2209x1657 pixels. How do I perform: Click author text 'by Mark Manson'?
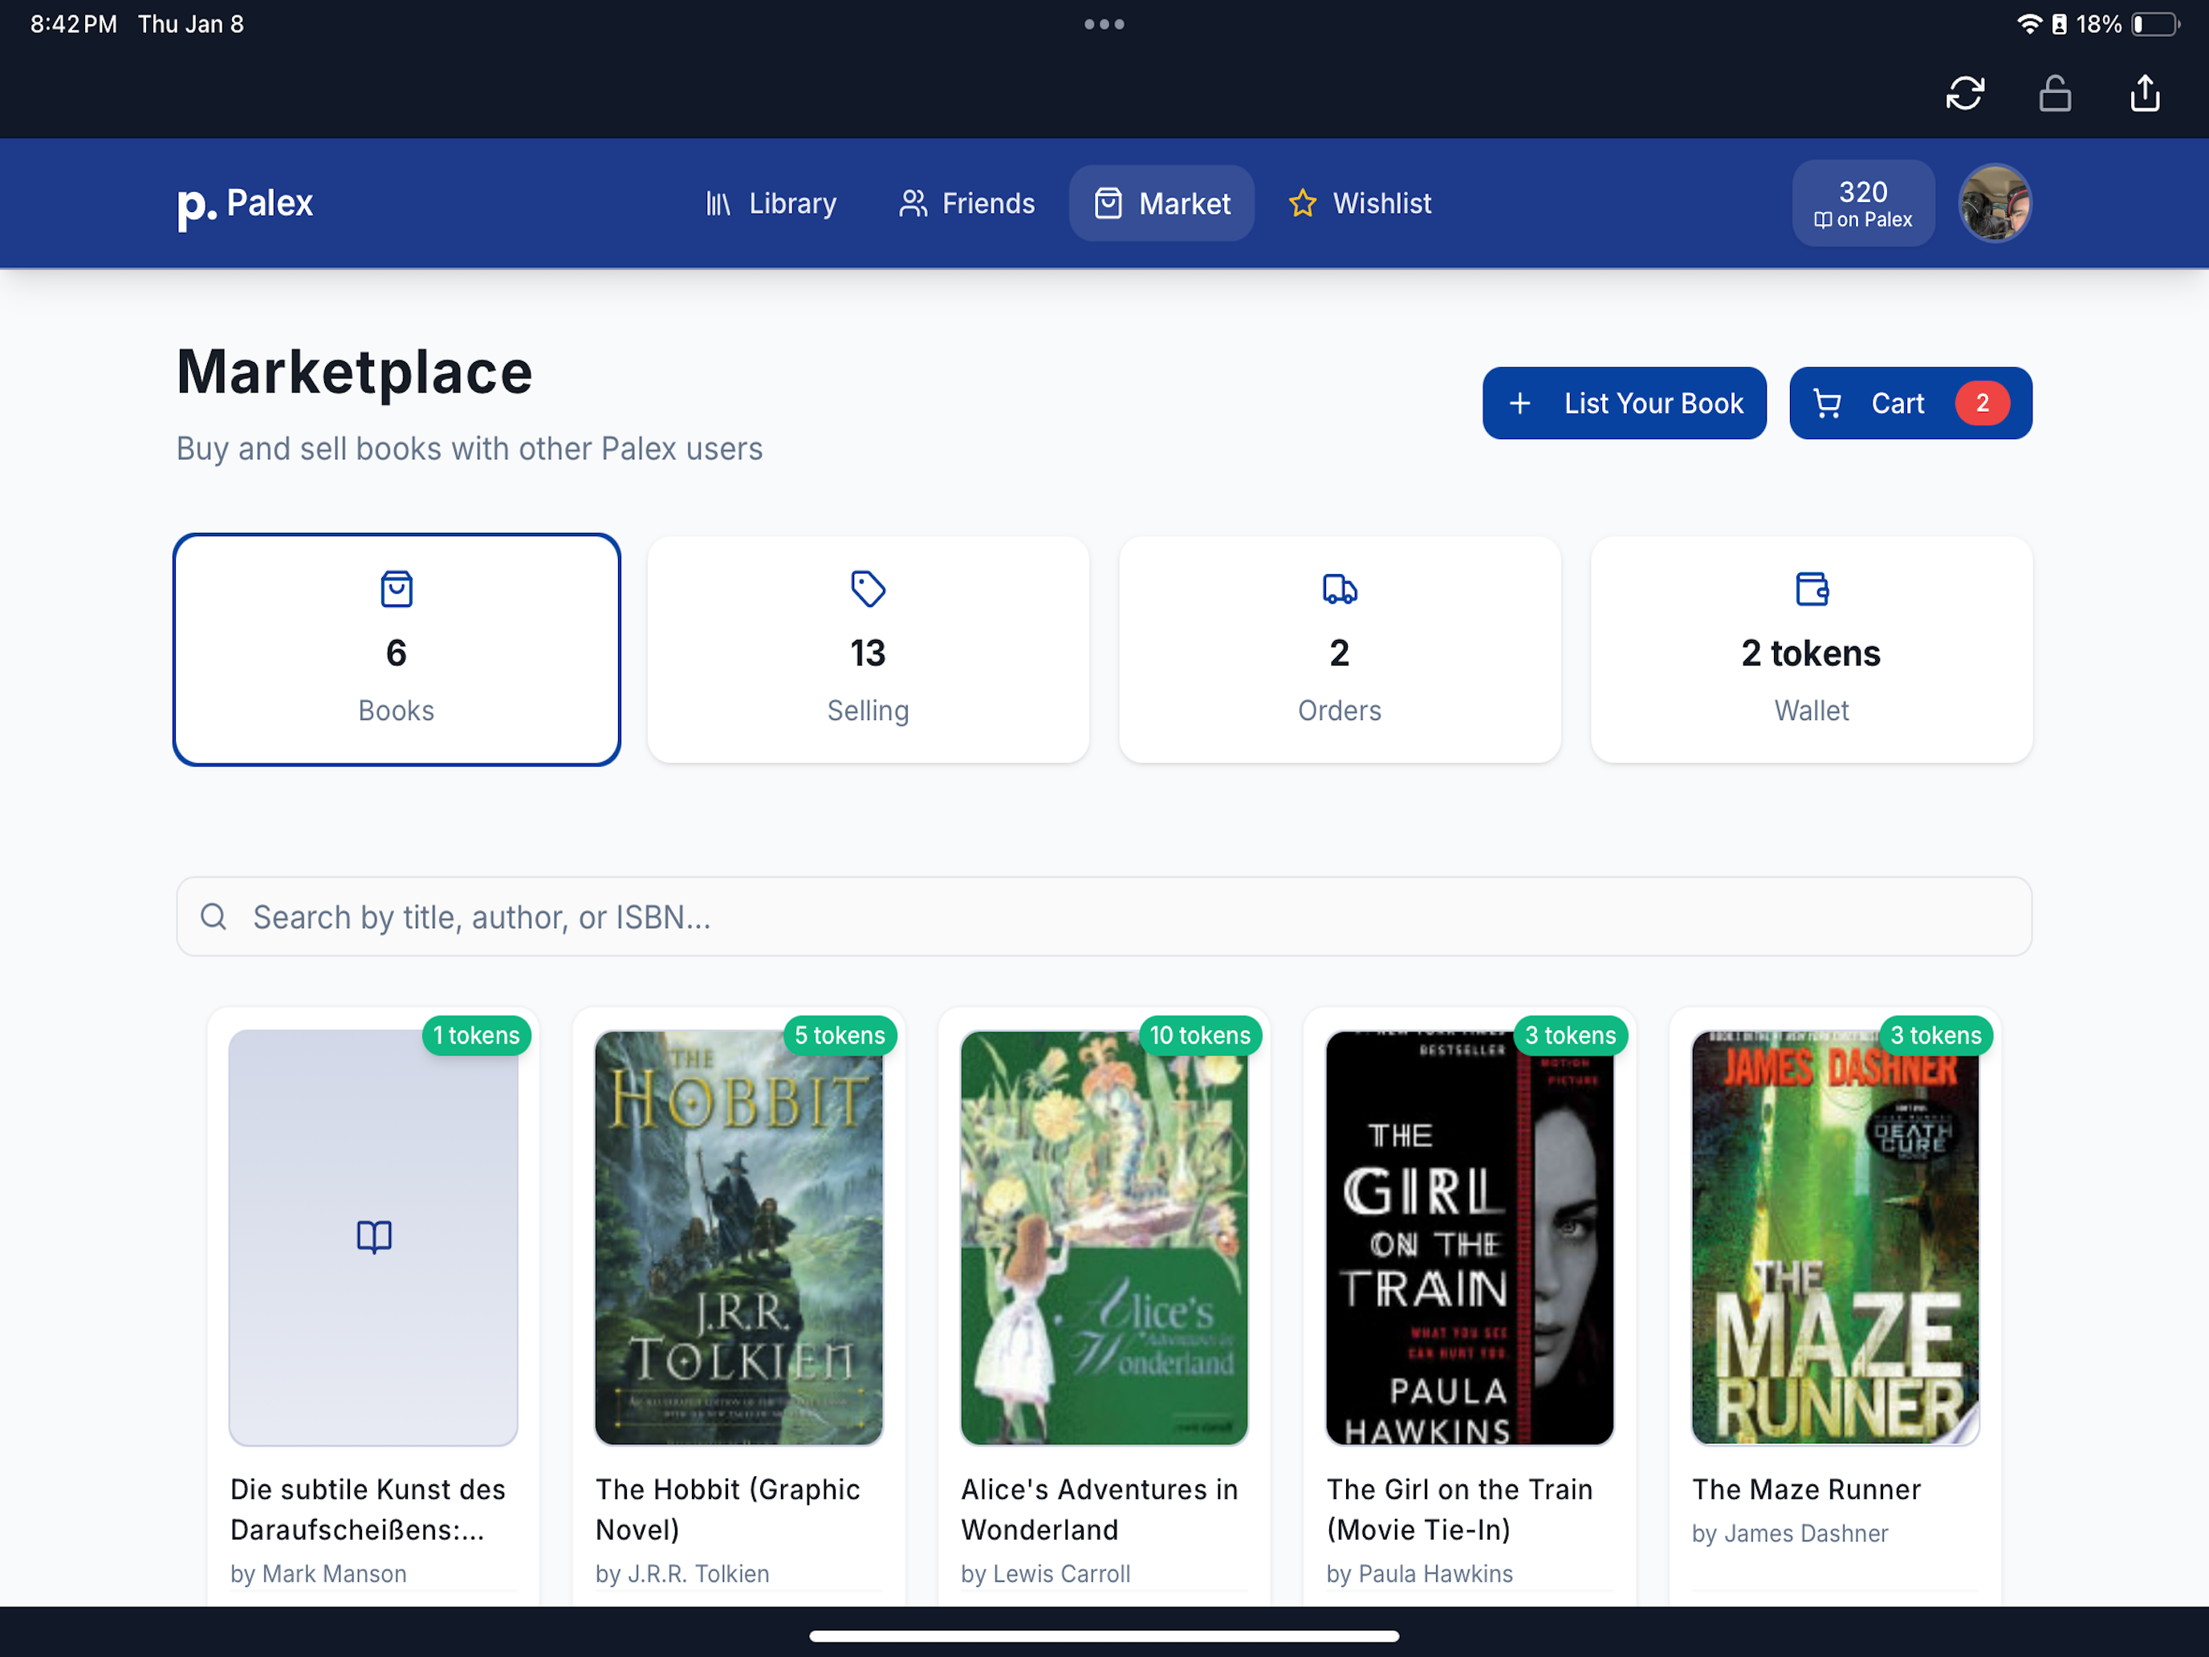coord(319,1574)
